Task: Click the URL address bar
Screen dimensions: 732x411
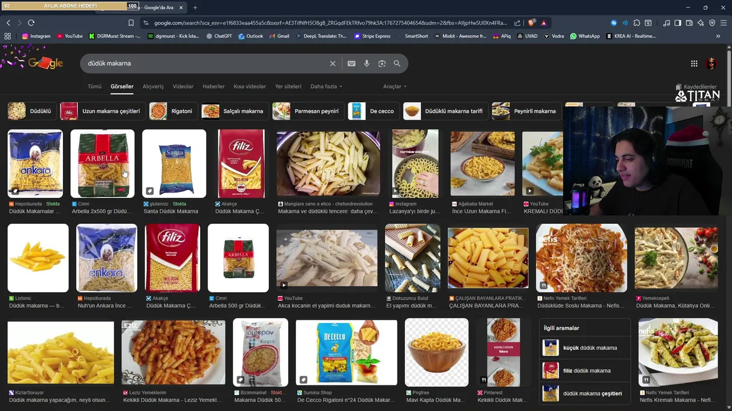Action: (x=331, y=23)
